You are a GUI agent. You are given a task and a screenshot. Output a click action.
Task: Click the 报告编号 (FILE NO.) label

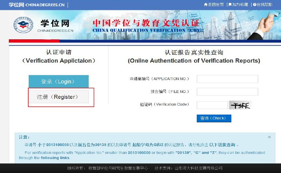pos(170,91)
